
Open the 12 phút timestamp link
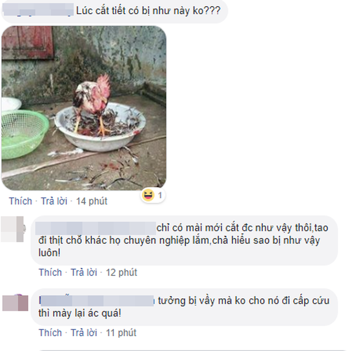pyautogui.click(x=122, y=273)
